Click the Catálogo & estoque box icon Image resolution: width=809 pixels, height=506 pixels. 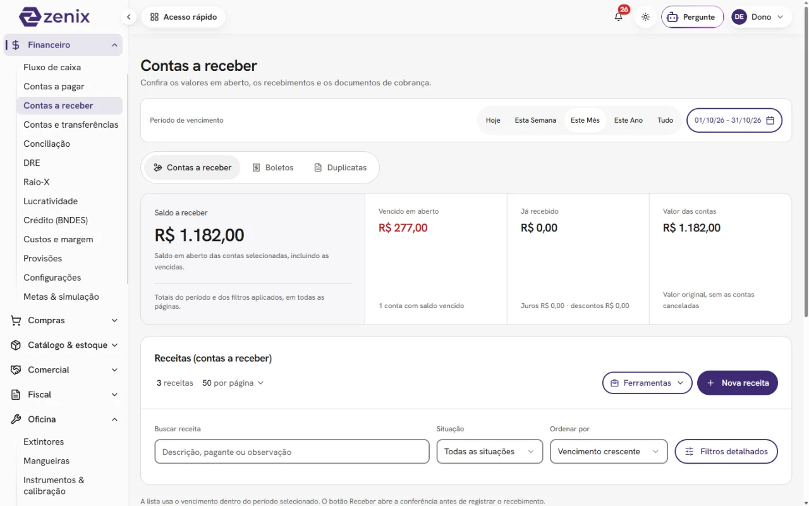click(16, 345)
